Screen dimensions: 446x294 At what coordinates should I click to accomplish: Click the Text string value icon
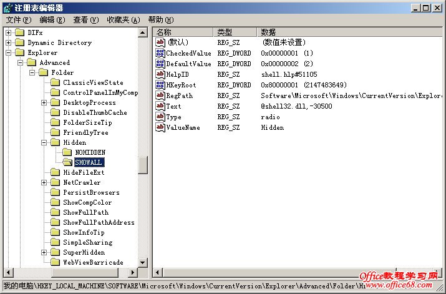click(x=160, y=106)
